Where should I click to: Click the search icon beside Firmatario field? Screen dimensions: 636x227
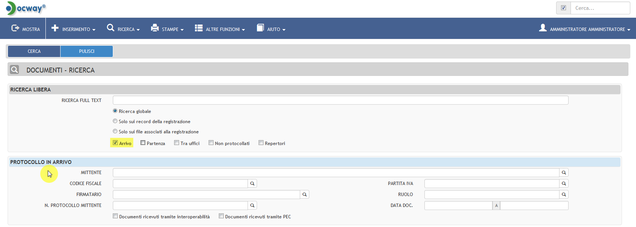(304, 195)
